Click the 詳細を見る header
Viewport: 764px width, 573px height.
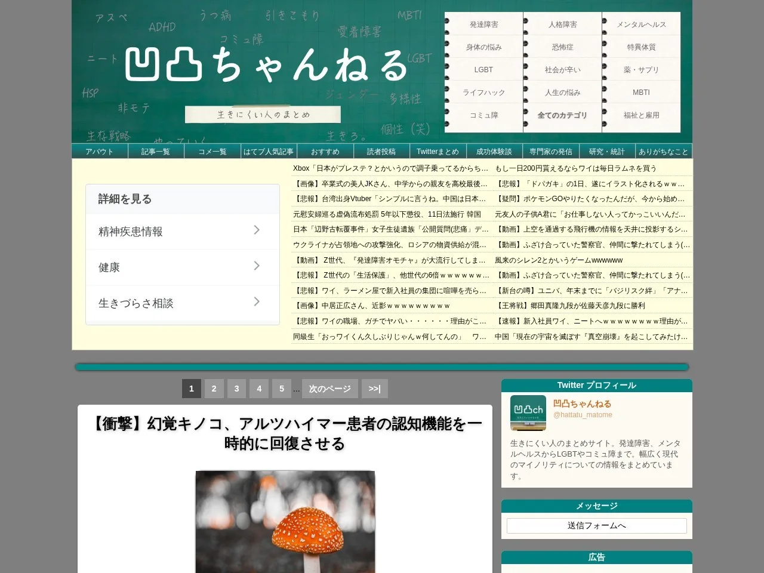pyautogui.click(x=183, y=199)
